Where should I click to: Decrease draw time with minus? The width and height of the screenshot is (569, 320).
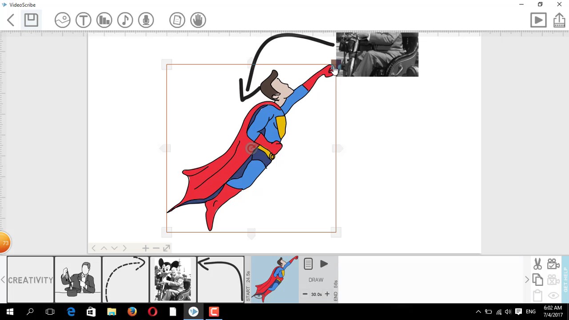[305, 294]
